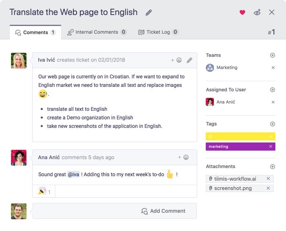Toggle the red heart favorite icon
Image resolution: width=286 pixels, height=231 pixels.
[242, 12]
